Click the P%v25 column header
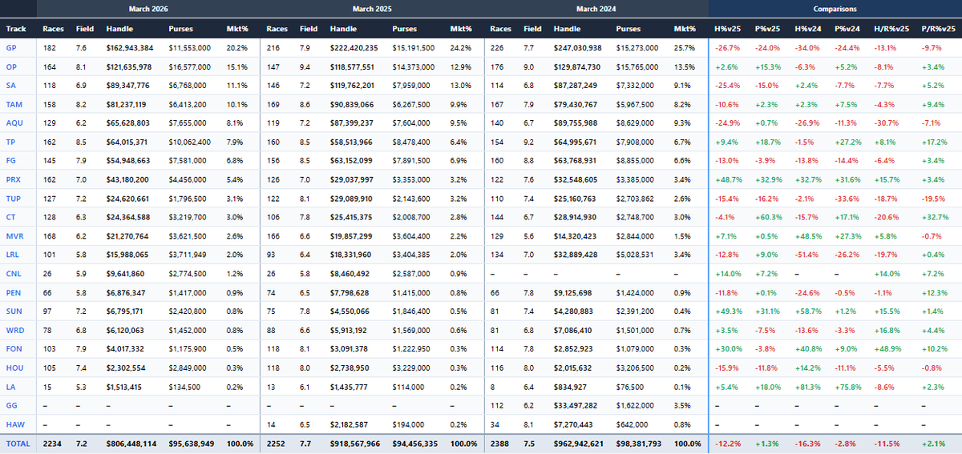Screen dimensions: 962x454 click(x=768, y=29)
